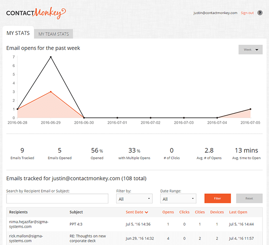269x245 pixels.
Task: Open the help question mark icon
Action: coord(260,13)
